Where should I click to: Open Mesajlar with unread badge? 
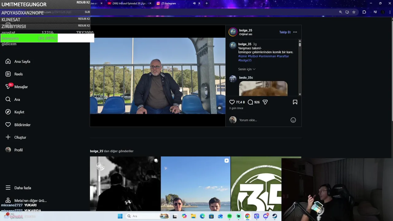(17, 87)
